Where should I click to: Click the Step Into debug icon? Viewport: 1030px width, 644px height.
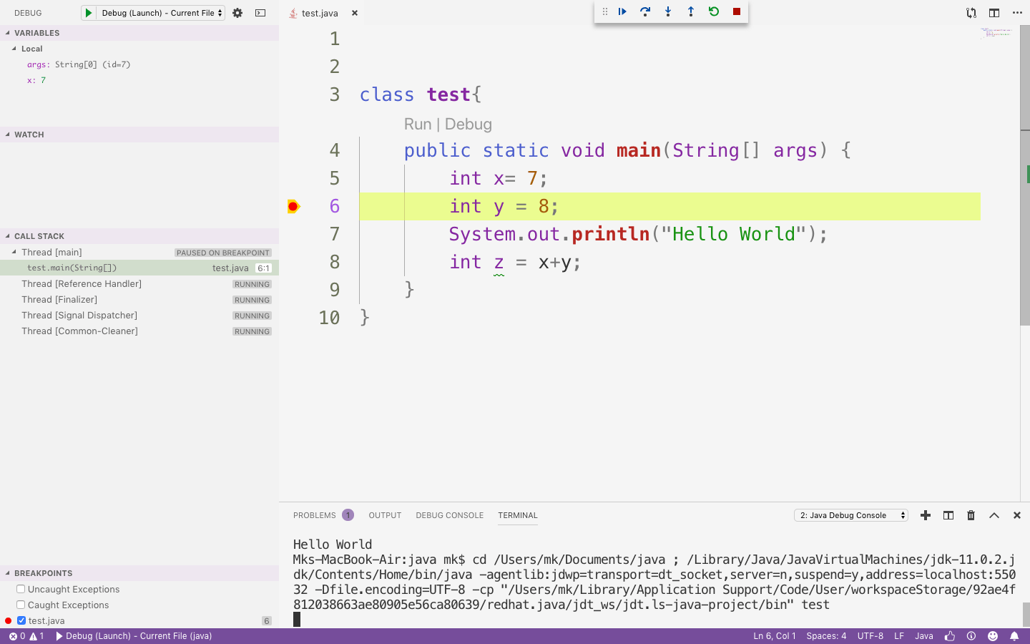point(668,11)
